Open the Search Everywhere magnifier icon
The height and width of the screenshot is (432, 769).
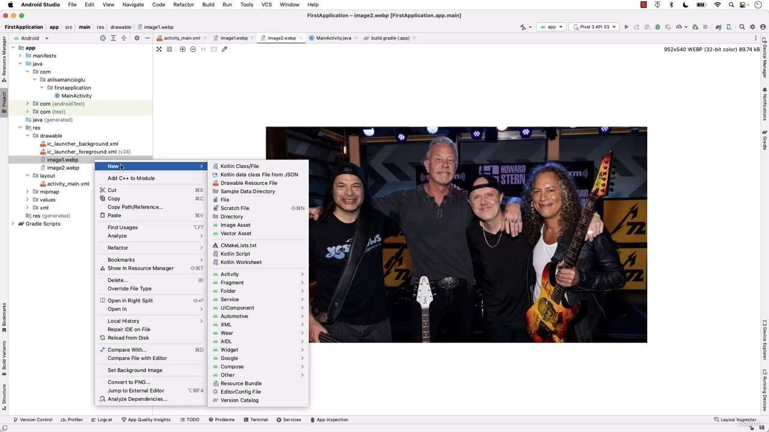pos(742,27)
